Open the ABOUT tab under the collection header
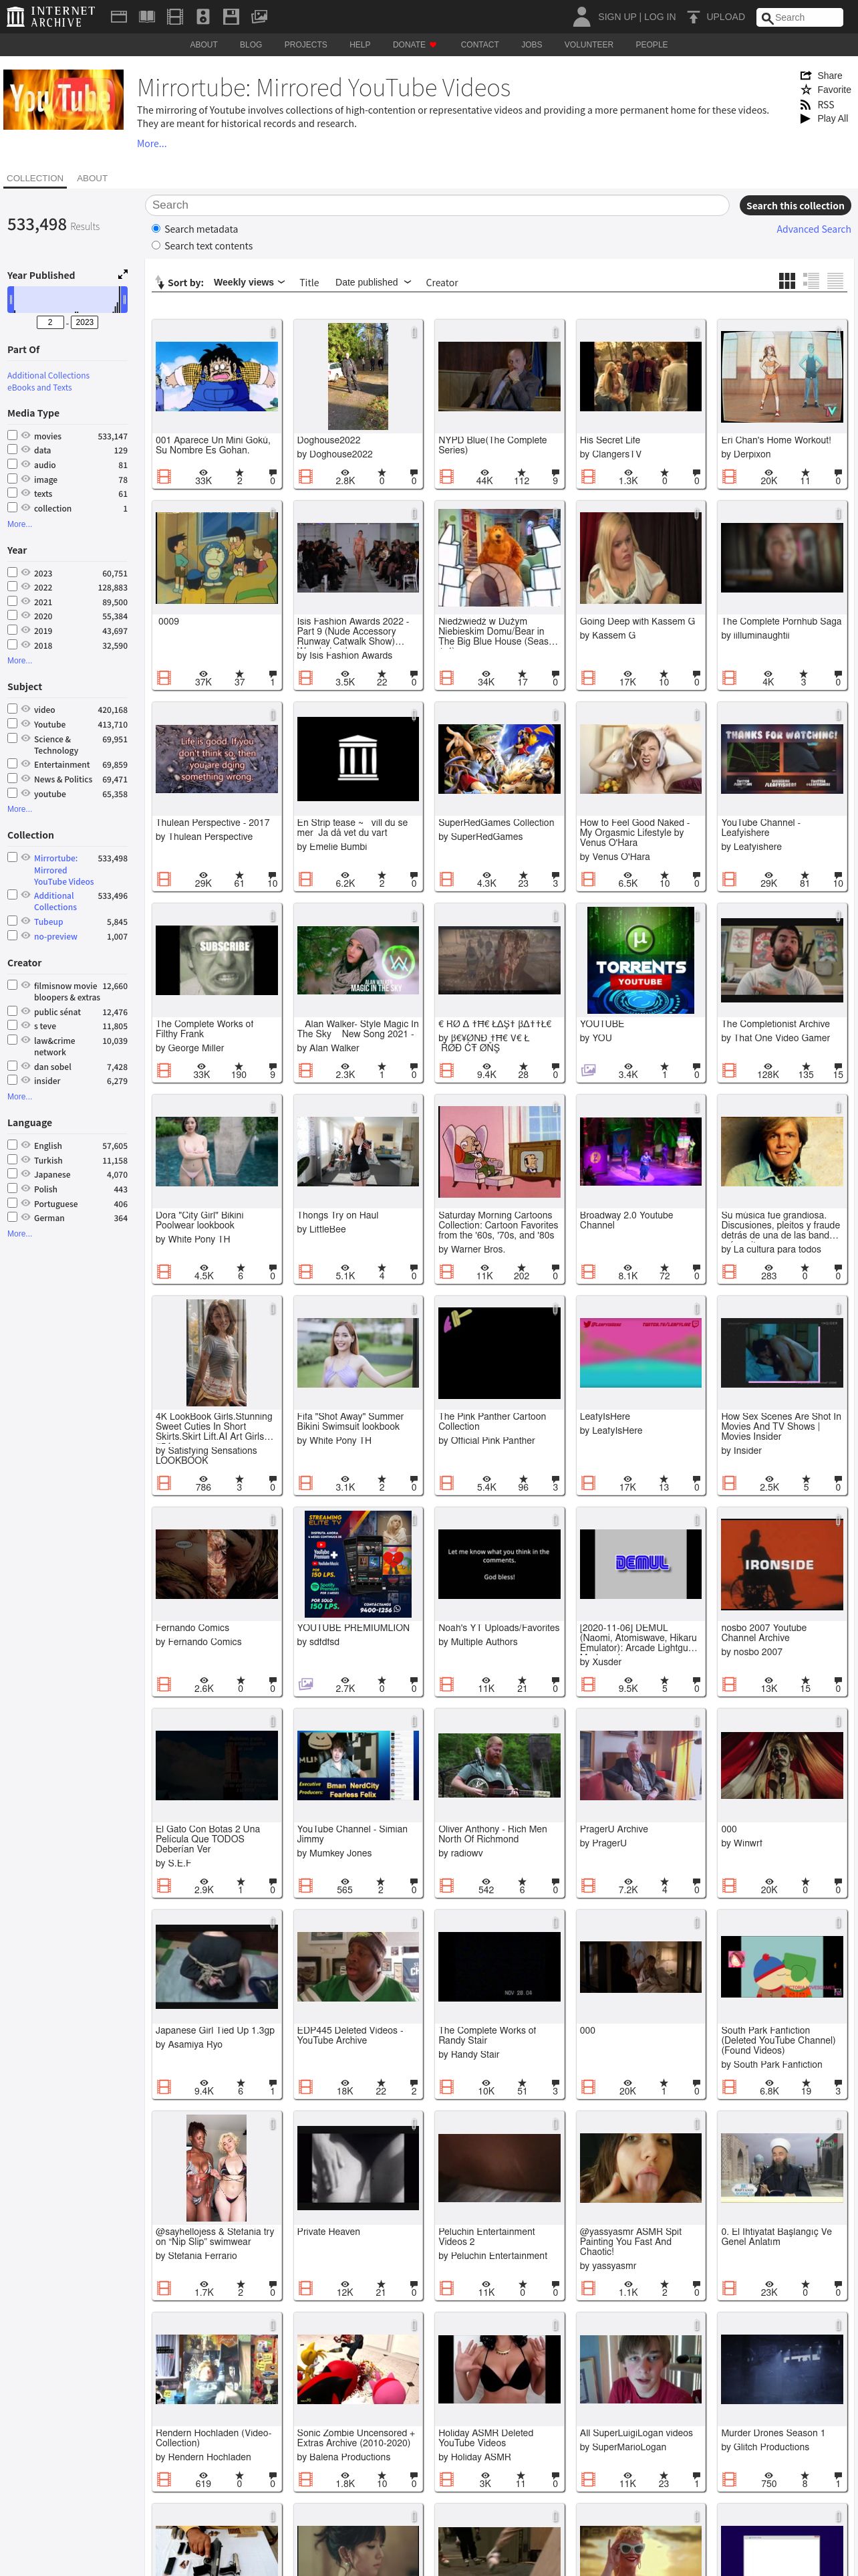This screenshot has width=858, height=2576. [x=92, y=178]
